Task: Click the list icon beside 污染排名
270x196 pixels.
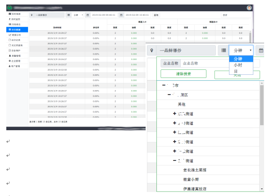Action: [10, 24]
